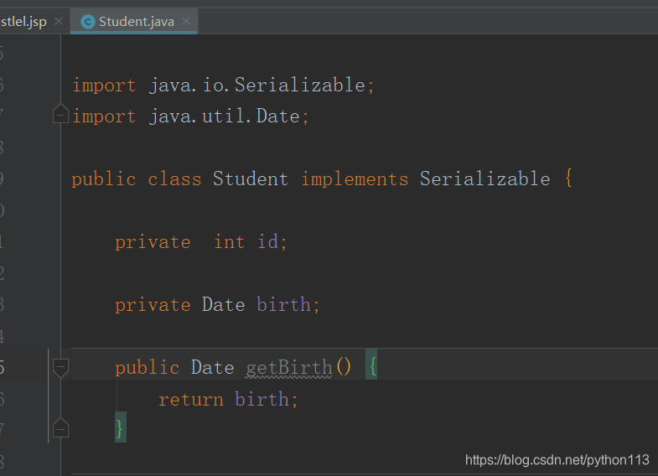Click the class name 'Student'

[x=250, y=179]
